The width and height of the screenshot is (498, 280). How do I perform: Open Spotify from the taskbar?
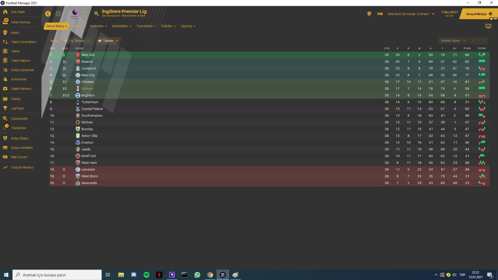(147, 275)
